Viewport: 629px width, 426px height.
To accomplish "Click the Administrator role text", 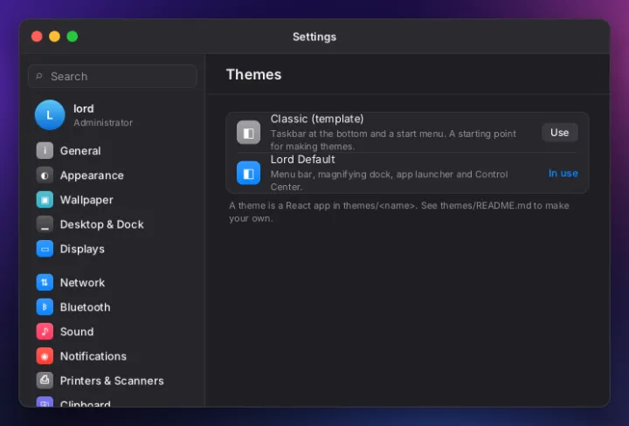I will coord(103,122).
